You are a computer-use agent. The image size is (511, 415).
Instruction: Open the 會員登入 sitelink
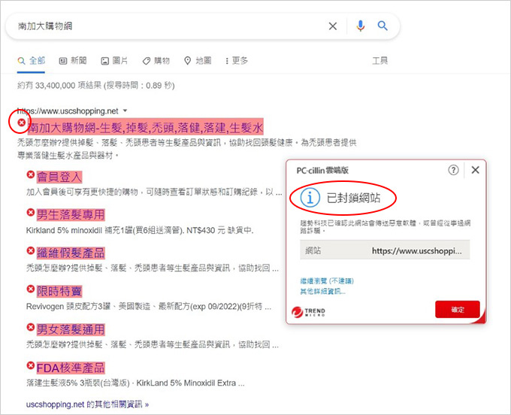point(59,177)
